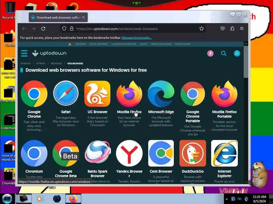Open the Safari browser icon
The height and width of the screenshot is (204, 273).
(x=66, y=93)
